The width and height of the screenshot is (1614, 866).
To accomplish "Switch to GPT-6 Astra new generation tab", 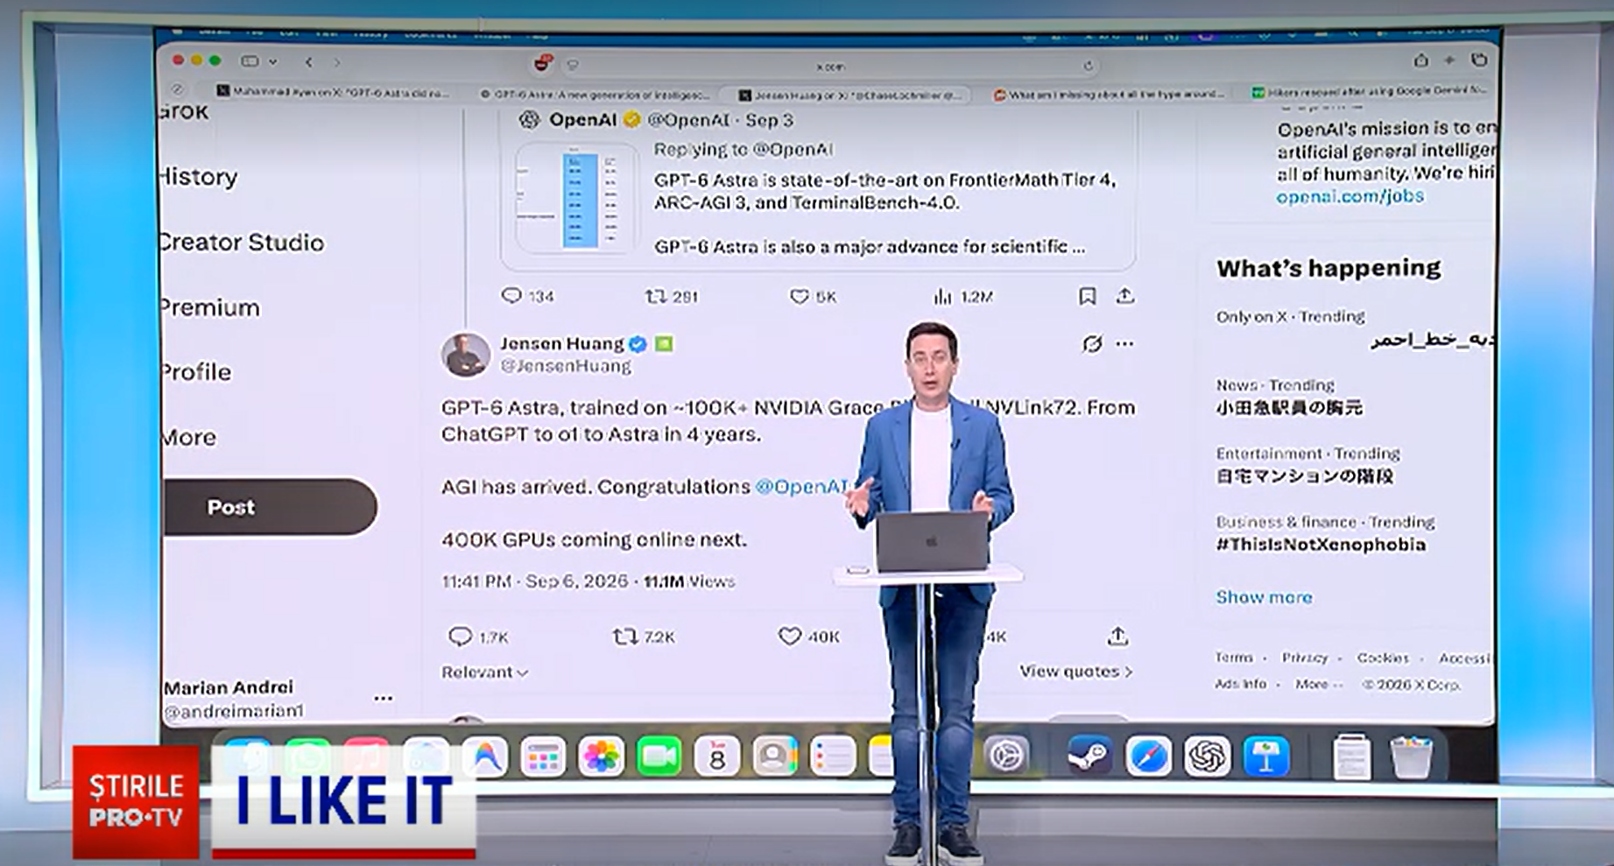I will (596, 94).
